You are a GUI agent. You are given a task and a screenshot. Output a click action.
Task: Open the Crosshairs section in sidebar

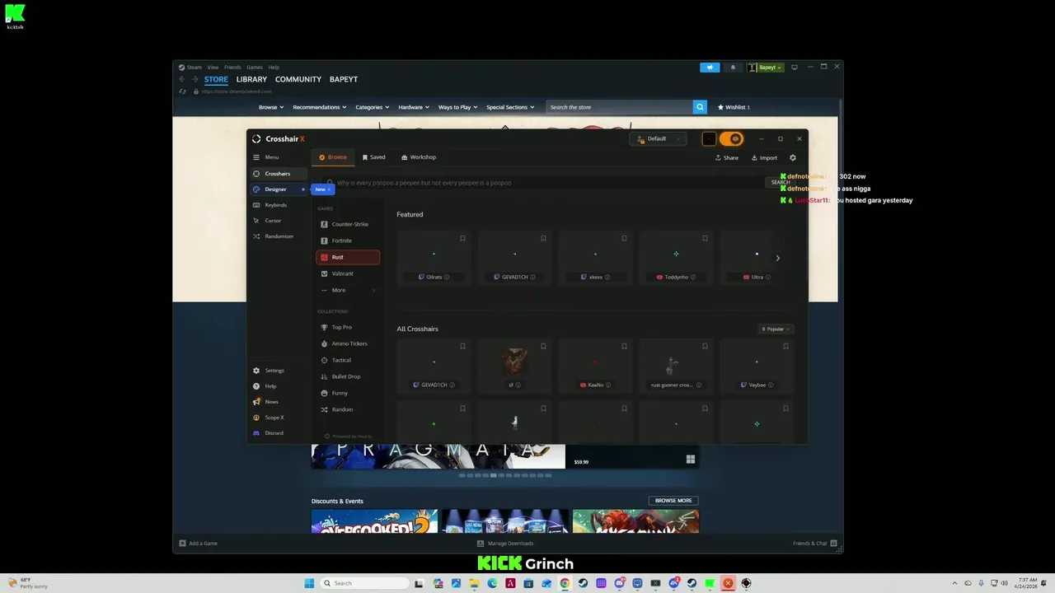click(x=279, y=174)
